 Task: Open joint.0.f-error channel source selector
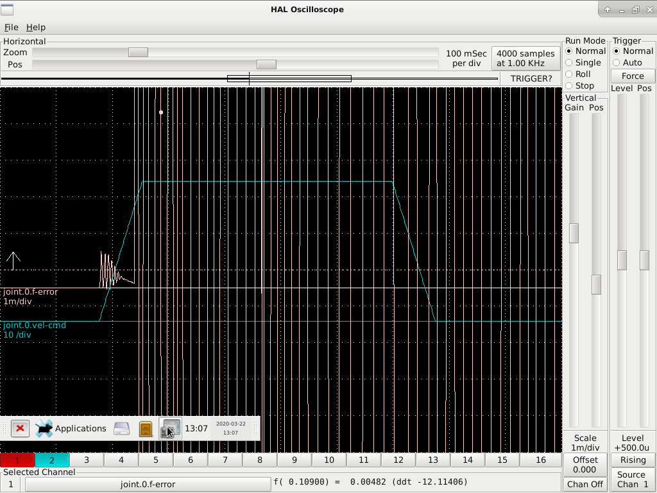(x=148, y=484)
